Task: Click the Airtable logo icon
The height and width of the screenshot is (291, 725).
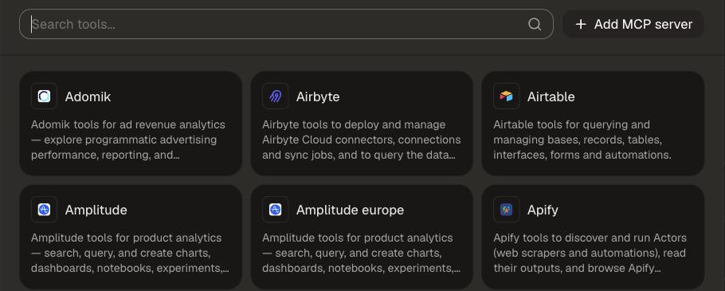Action: (506, 96)
